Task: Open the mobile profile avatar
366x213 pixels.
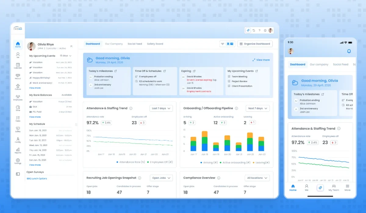Action: [x=291, y=51]
